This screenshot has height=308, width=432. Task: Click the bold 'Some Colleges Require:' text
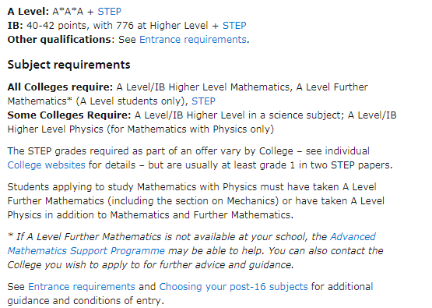(x=69, y=115)
